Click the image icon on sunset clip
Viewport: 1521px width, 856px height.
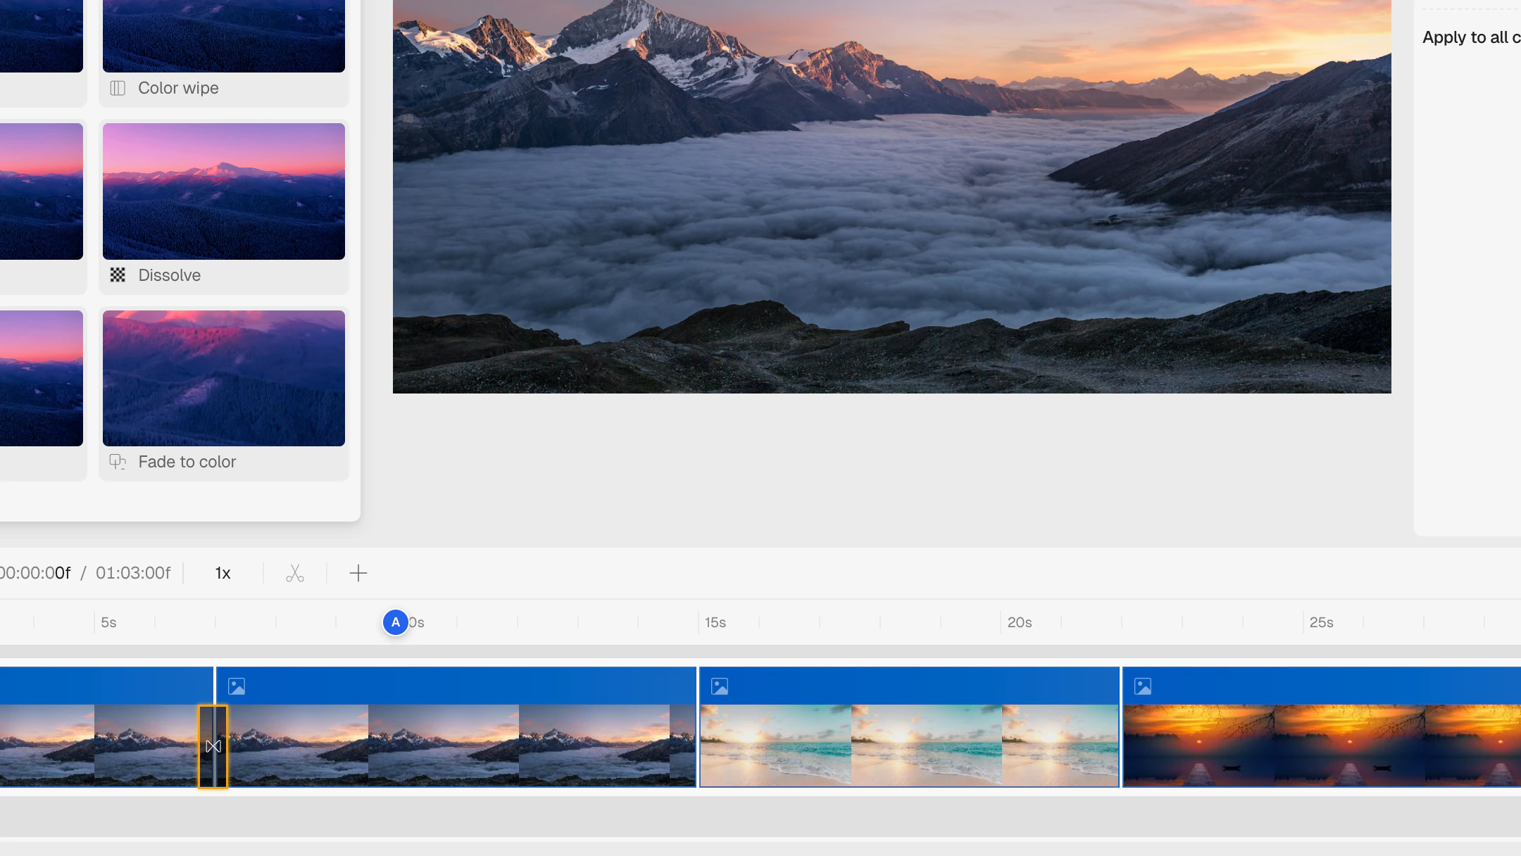[1142, 686]
